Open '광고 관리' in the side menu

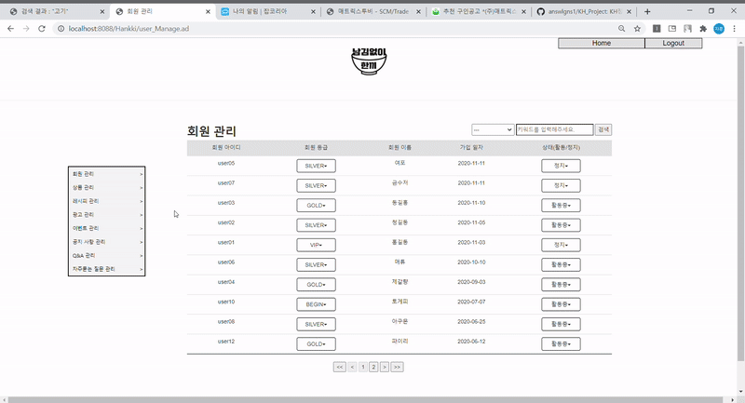click(107, 215)
